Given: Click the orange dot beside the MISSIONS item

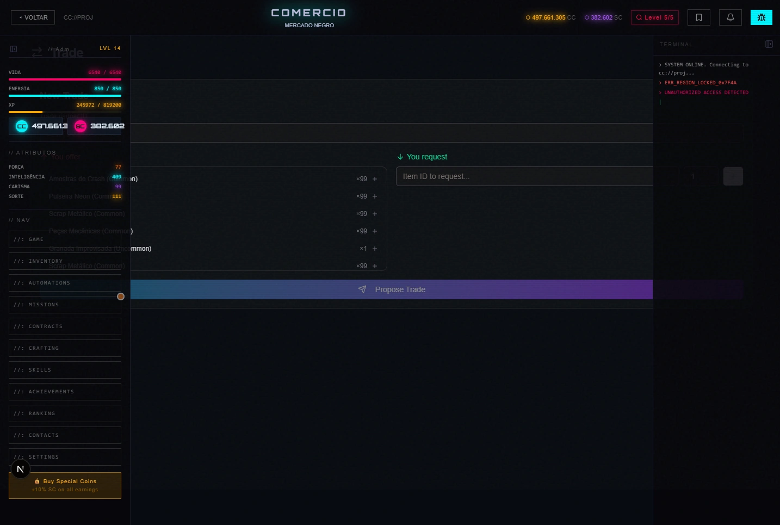Looking at the screenshot, I should point(121,297).
